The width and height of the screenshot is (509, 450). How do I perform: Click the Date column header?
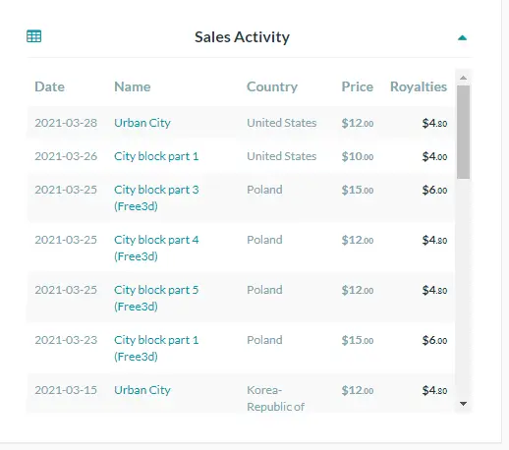click(x=49, y=86)
